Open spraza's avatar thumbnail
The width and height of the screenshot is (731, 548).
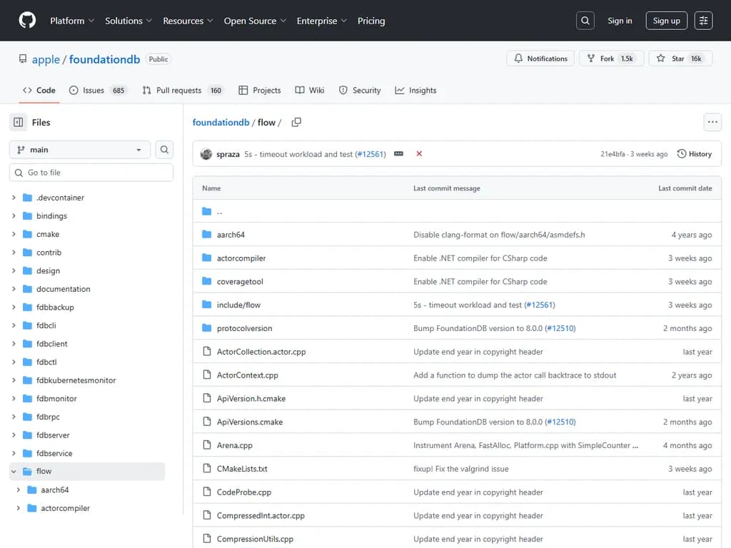(206, 154)
